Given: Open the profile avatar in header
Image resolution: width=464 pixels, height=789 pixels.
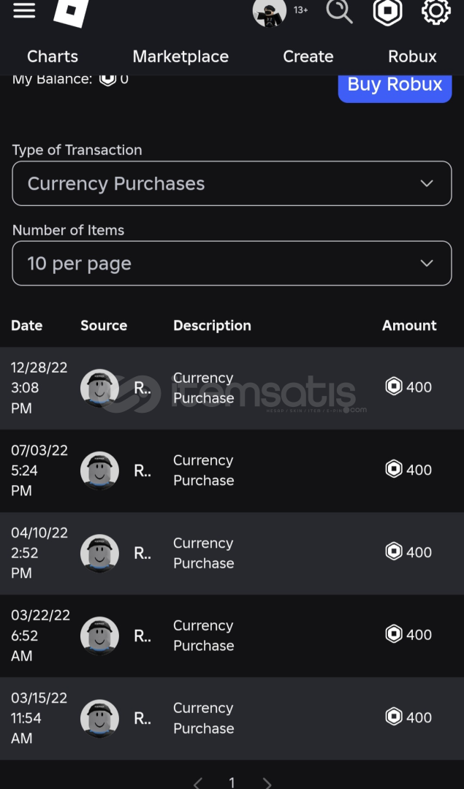Looking at the screenshot, I should [x=269, y=12].
